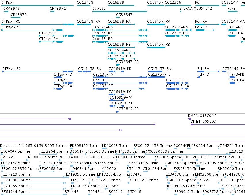Screen dimensions: 245x196
Task: Select the CTPsyn-RC transcript
Action: [x=38, y=24]
